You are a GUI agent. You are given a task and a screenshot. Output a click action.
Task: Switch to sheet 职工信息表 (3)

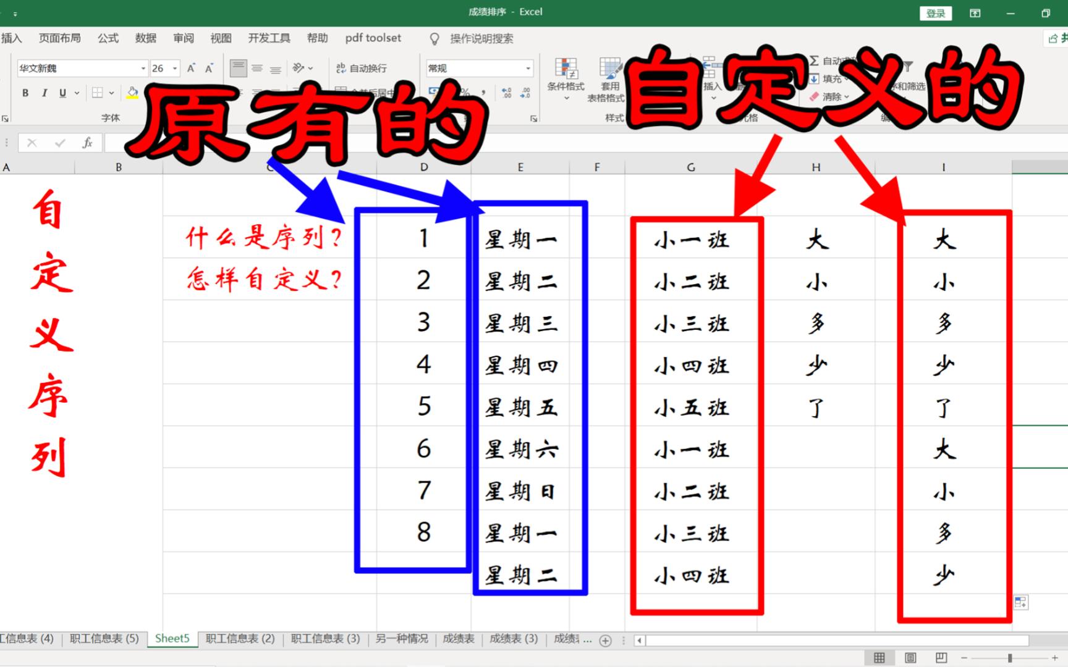tap(325, 639)
